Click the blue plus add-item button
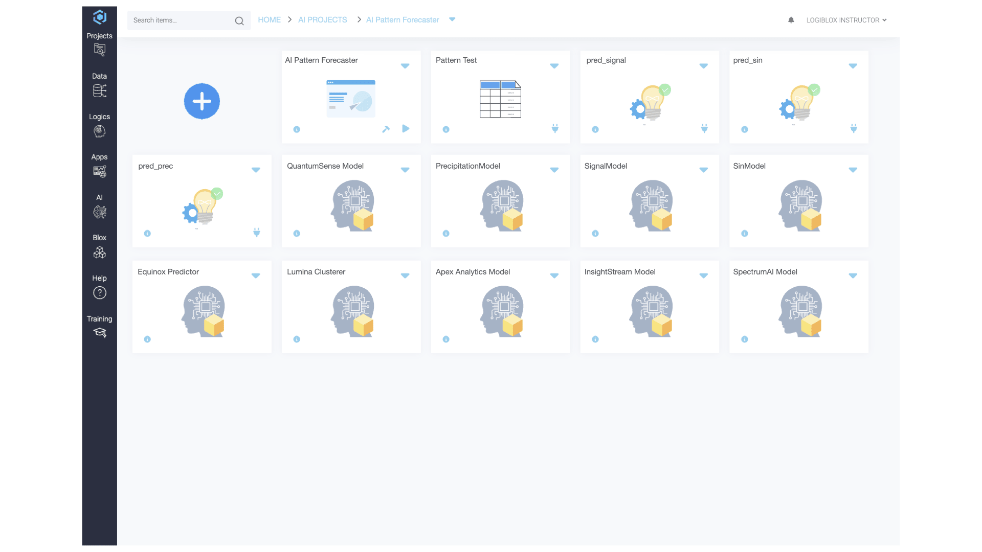Screen dimensions: 982x552 coord(202,101)
